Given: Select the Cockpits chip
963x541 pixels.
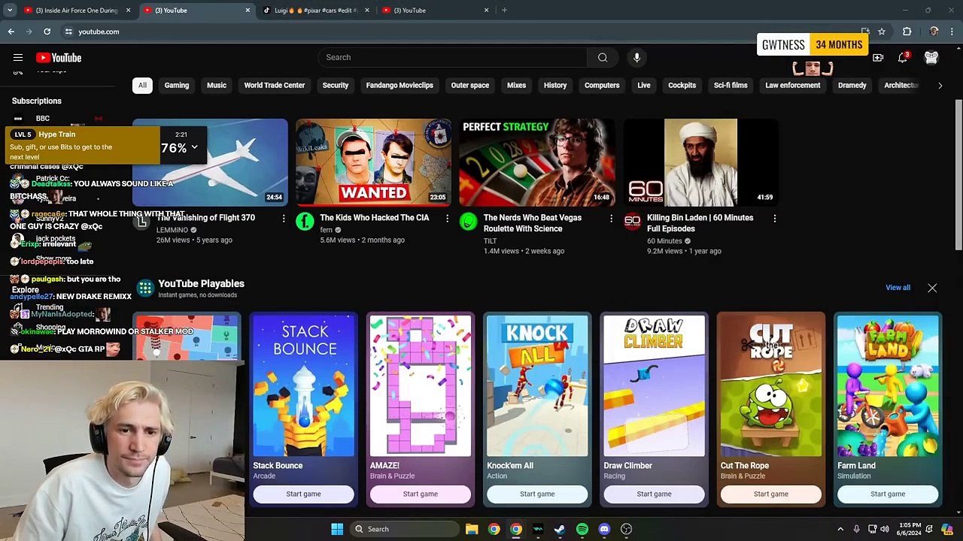Looking at the screenshot, I should click(x=682, y=86).
